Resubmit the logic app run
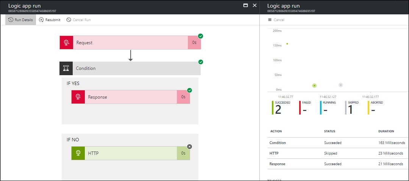409x181 pixels. pyautogui.click(x=50, y=20)
